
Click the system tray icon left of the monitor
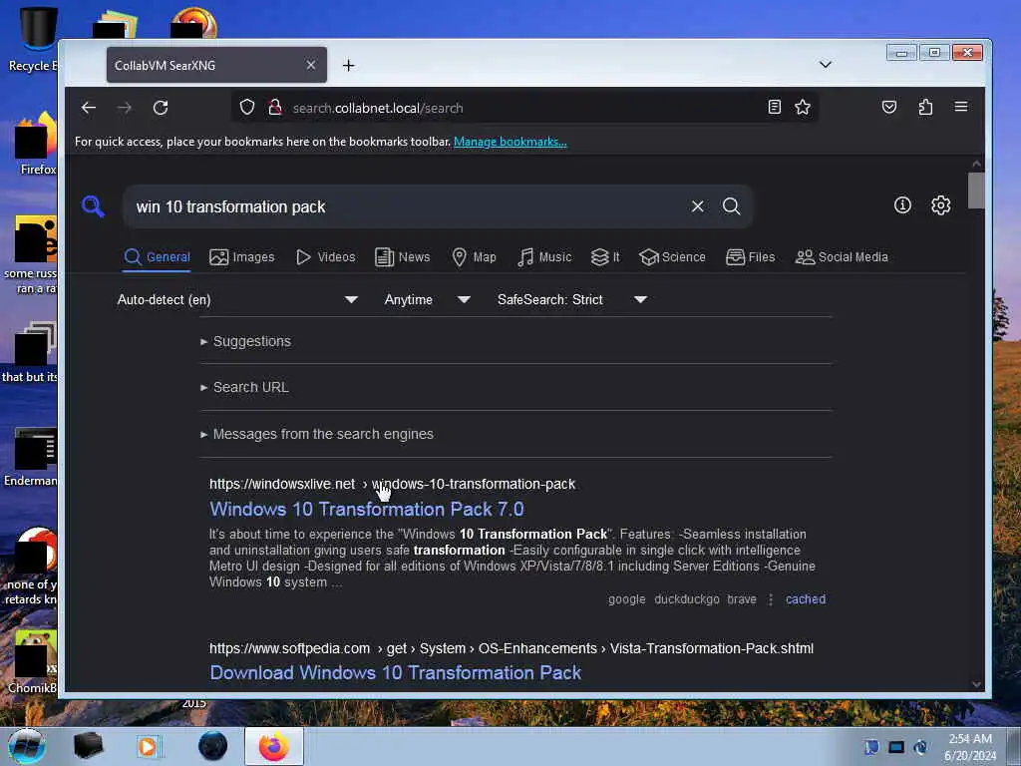(x=871, y=747)
